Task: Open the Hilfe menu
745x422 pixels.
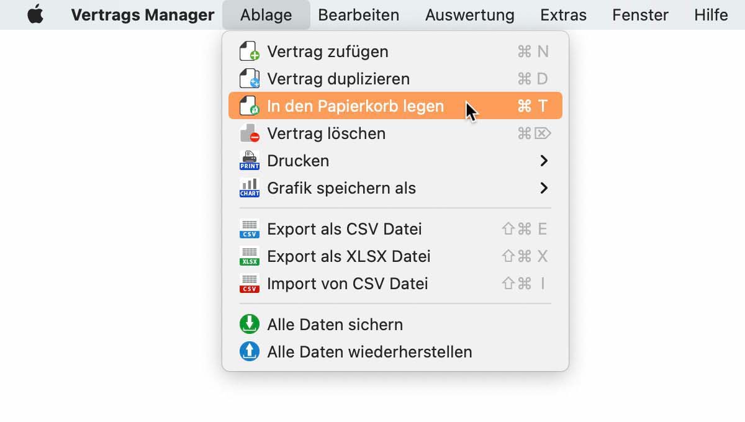Action: pyautogui.click(x=711, y=15)
